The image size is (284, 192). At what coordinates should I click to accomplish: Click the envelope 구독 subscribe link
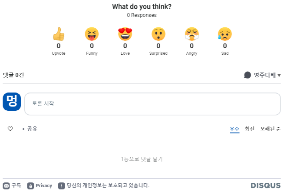pos(12,185)
